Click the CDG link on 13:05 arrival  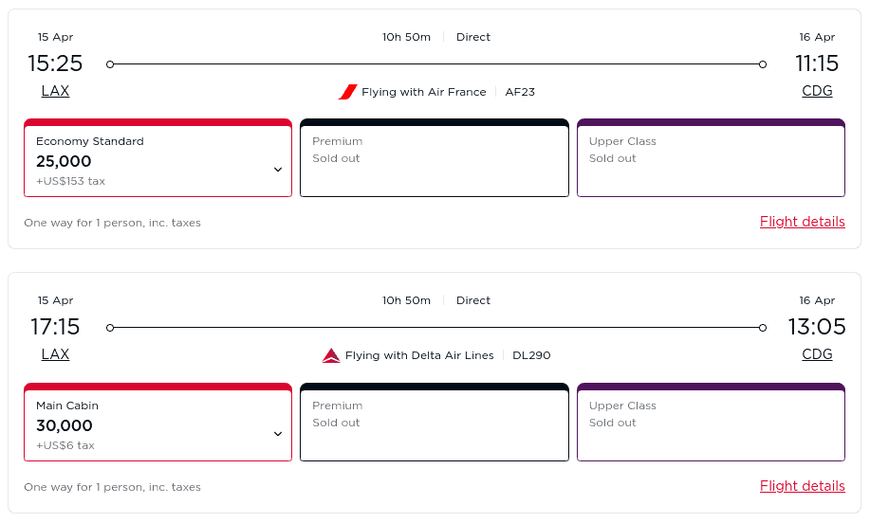click(817, 354)
